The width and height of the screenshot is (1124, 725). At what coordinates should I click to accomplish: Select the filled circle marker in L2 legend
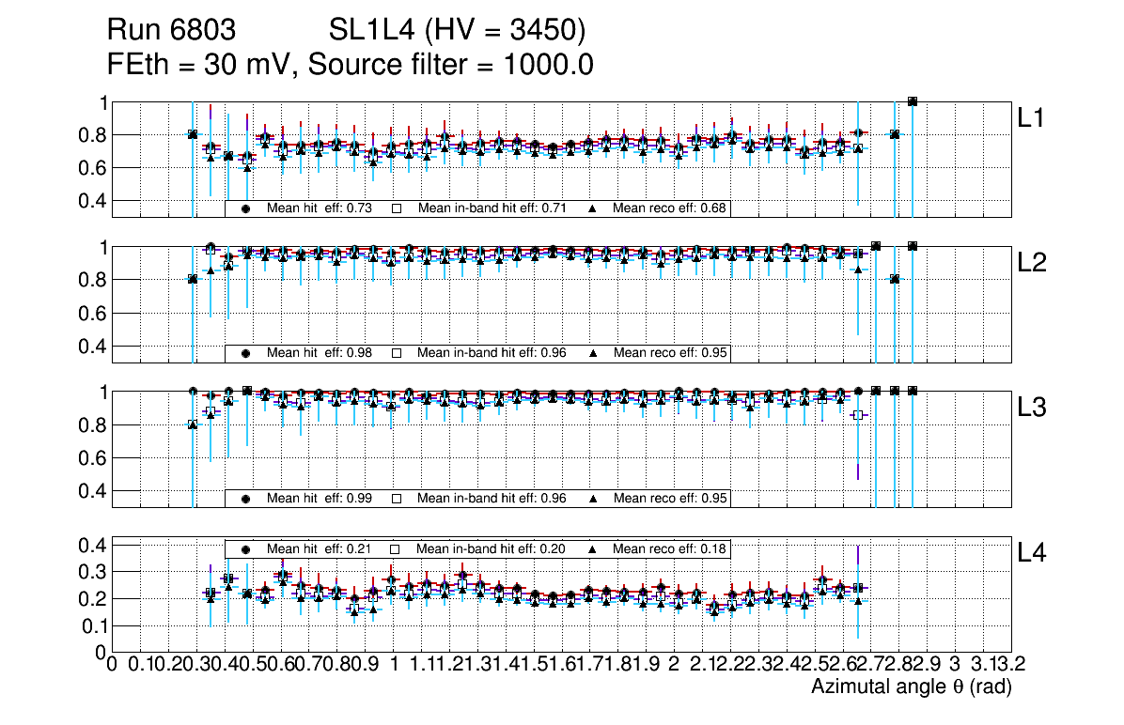(x=245, y=353)
